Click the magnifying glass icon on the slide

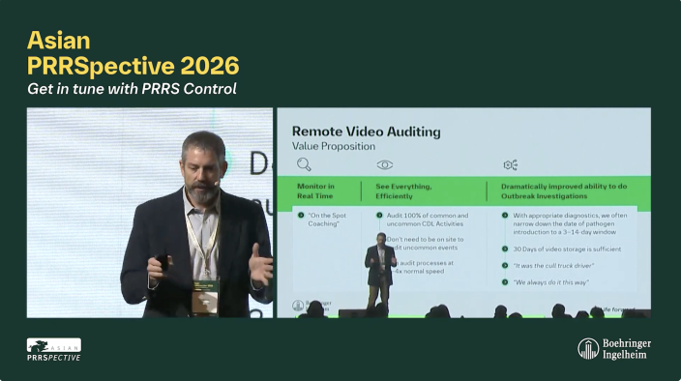[304, 164]
